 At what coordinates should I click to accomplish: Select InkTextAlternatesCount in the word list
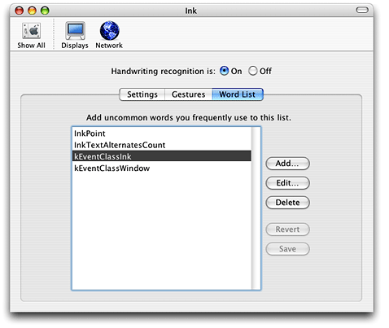click(x=162, y=145)
